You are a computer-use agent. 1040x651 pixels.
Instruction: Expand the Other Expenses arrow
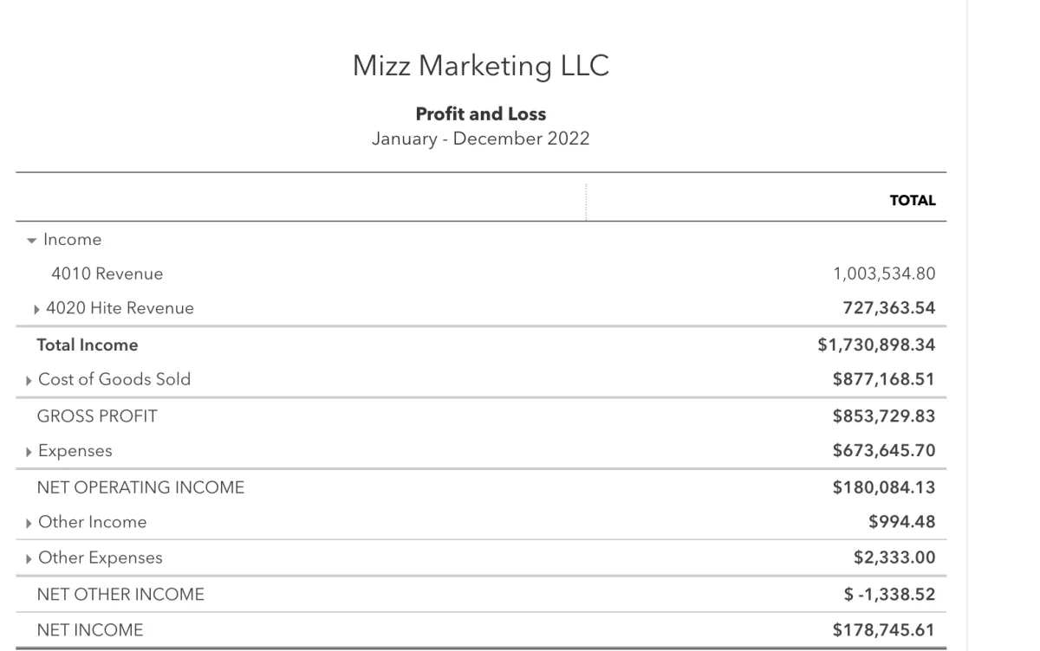point(31,558)
